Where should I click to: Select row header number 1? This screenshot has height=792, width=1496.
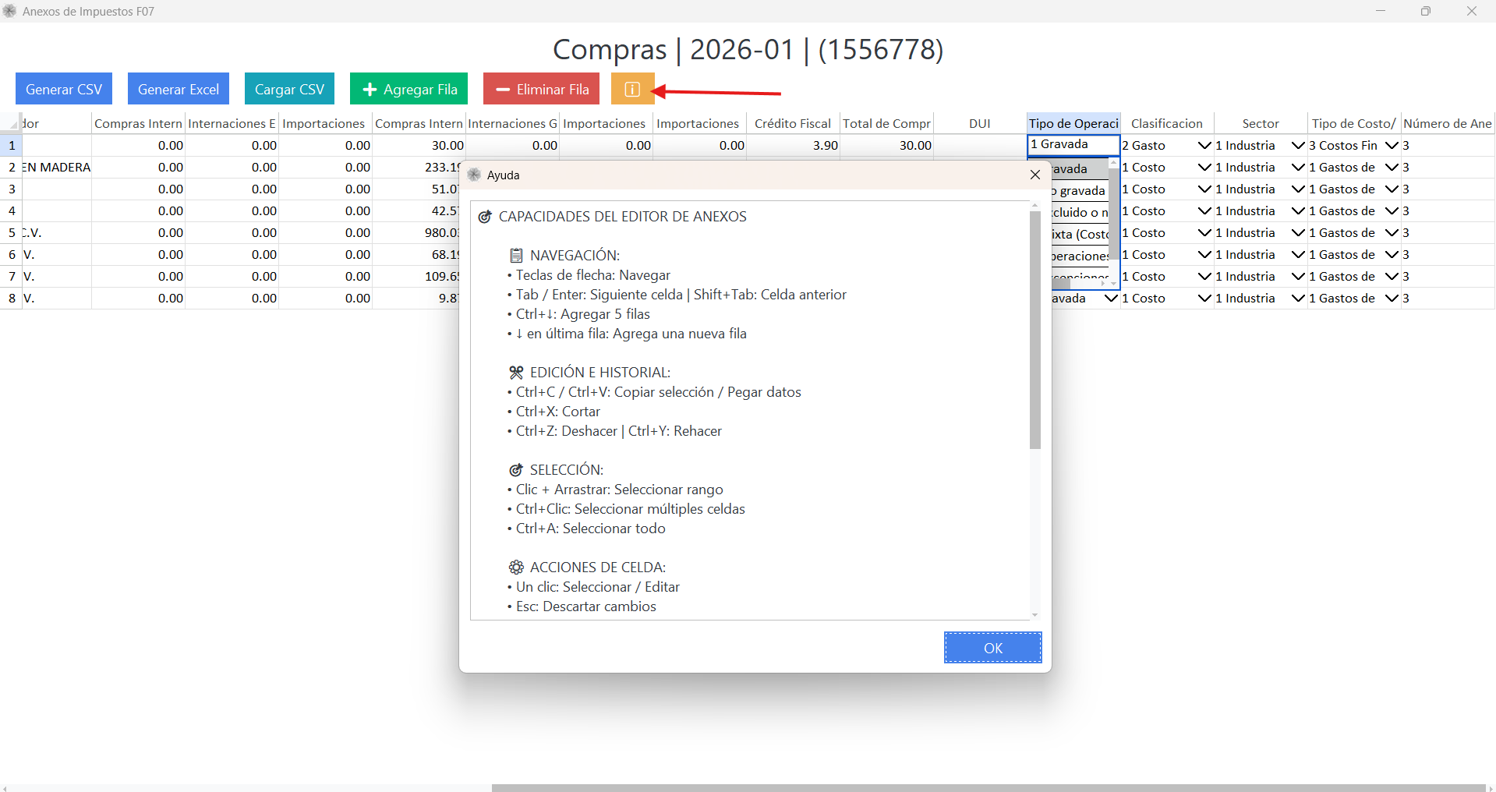click(x=11, y=145)
